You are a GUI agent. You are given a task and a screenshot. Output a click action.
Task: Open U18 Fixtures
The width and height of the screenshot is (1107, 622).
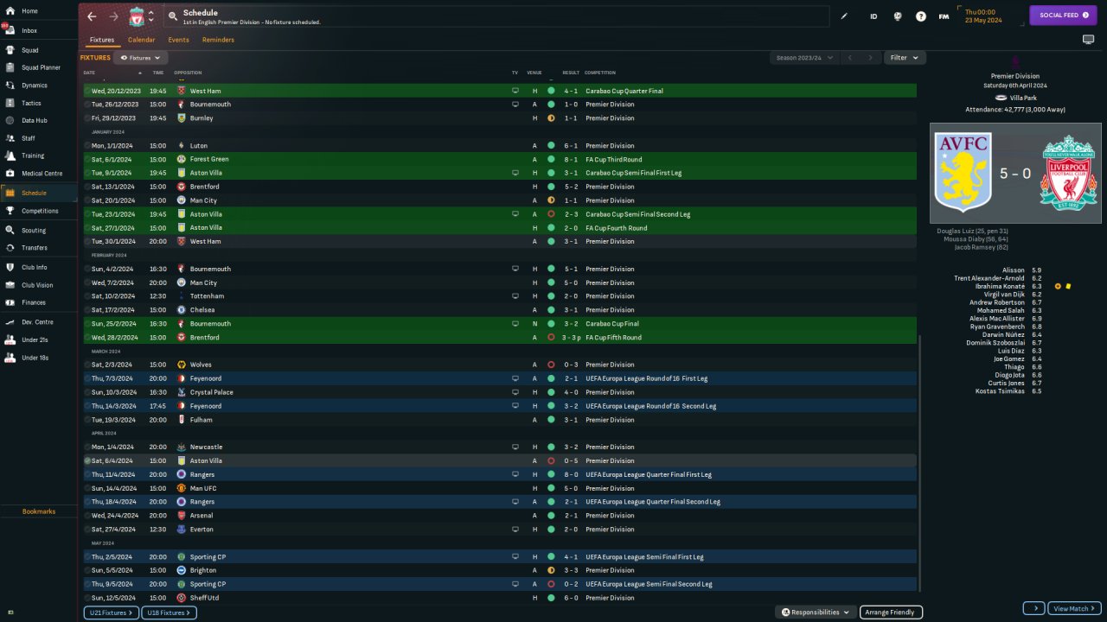[169, 612]
